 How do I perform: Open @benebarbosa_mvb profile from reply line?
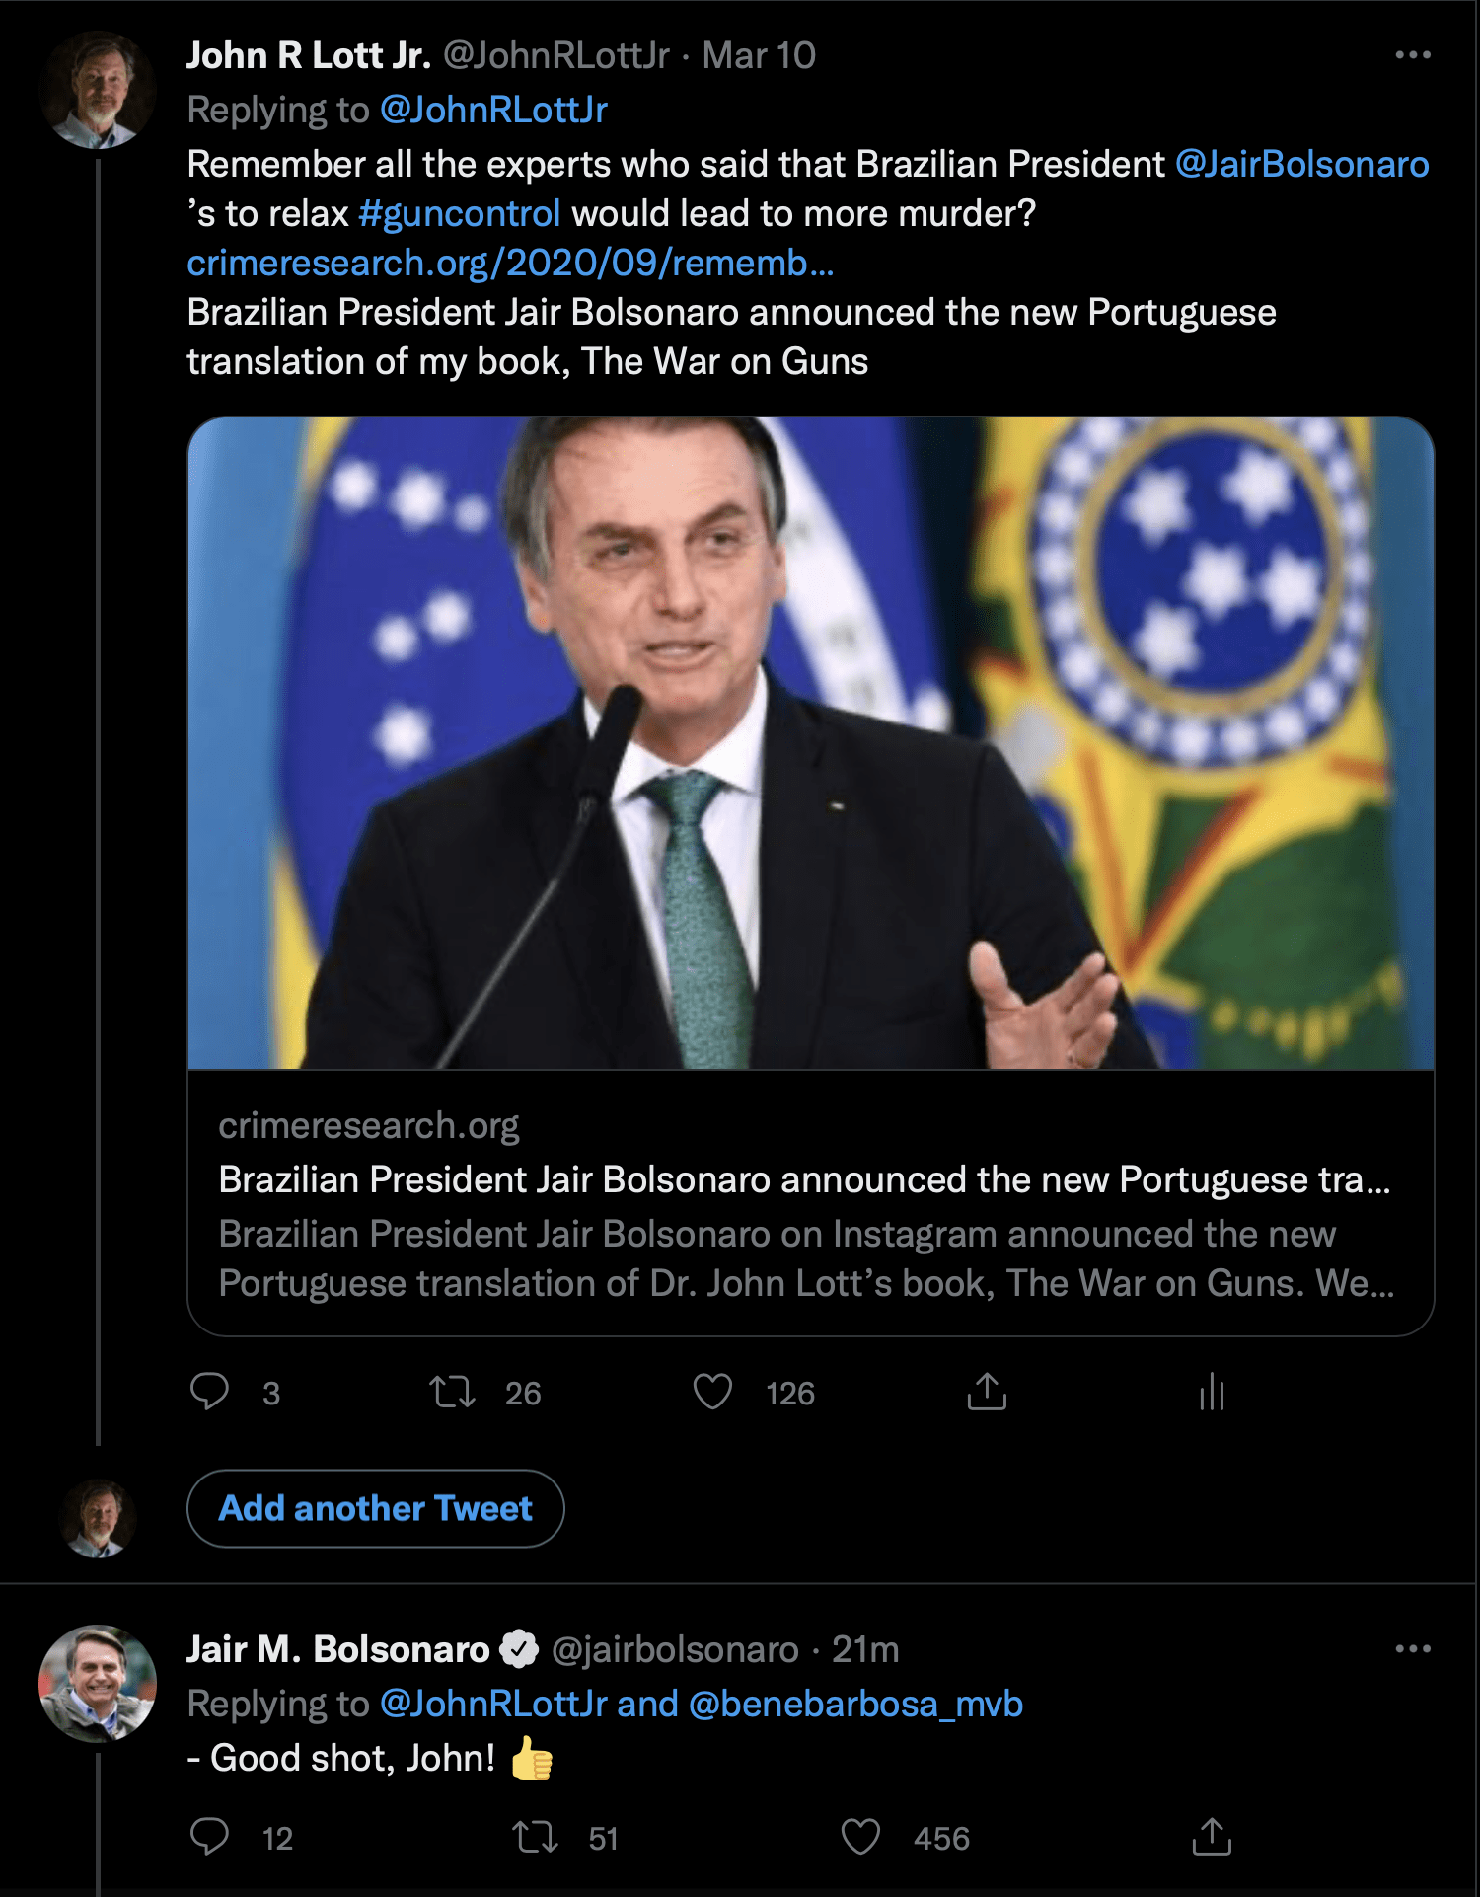click(855, 1704)
